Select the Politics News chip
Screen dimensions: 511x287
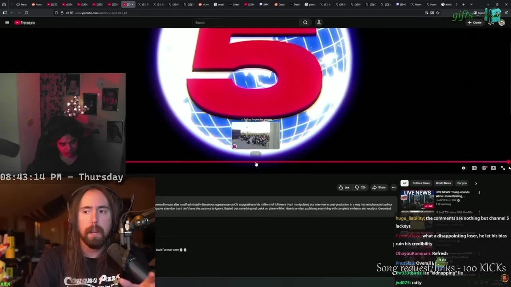421,183
